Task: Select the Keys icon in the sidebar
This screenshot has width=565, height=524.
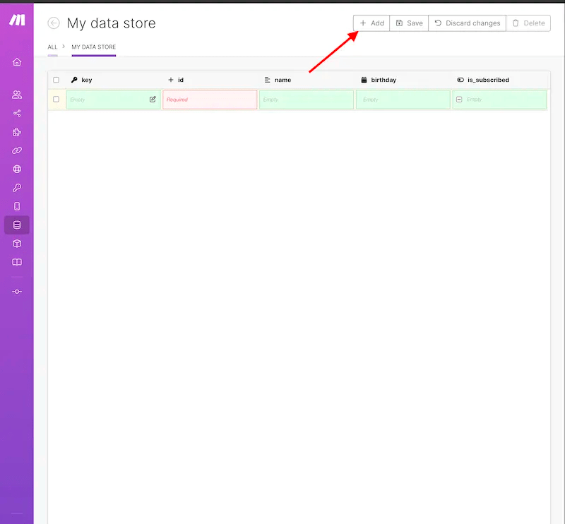Action: [16, 187]
